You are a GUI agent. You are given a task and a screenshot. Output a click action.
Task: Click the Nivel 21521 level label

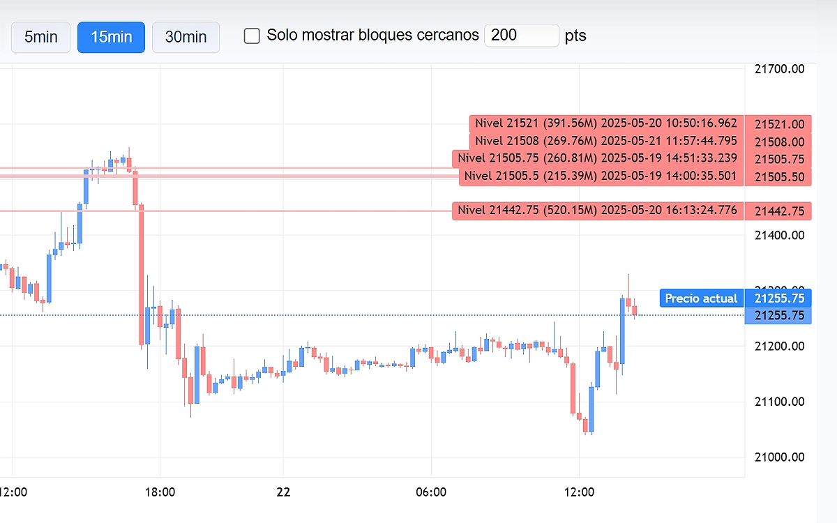605,123
